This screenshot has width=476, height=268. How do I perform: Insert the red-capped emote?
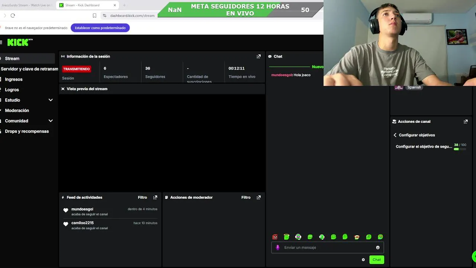point(357,237)
